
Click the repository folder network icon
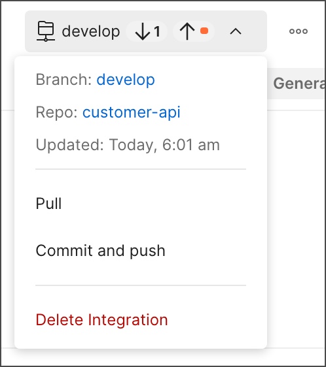coord(46,31)
